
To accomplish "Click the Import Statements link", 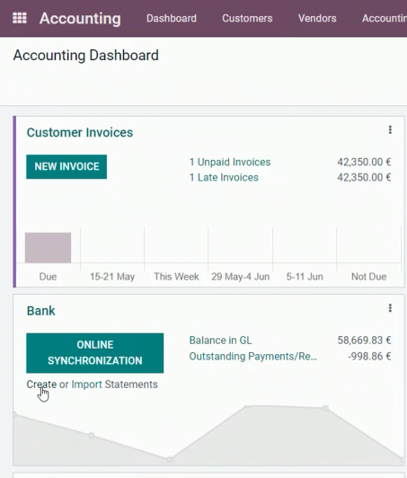I will tap(114, 385).
